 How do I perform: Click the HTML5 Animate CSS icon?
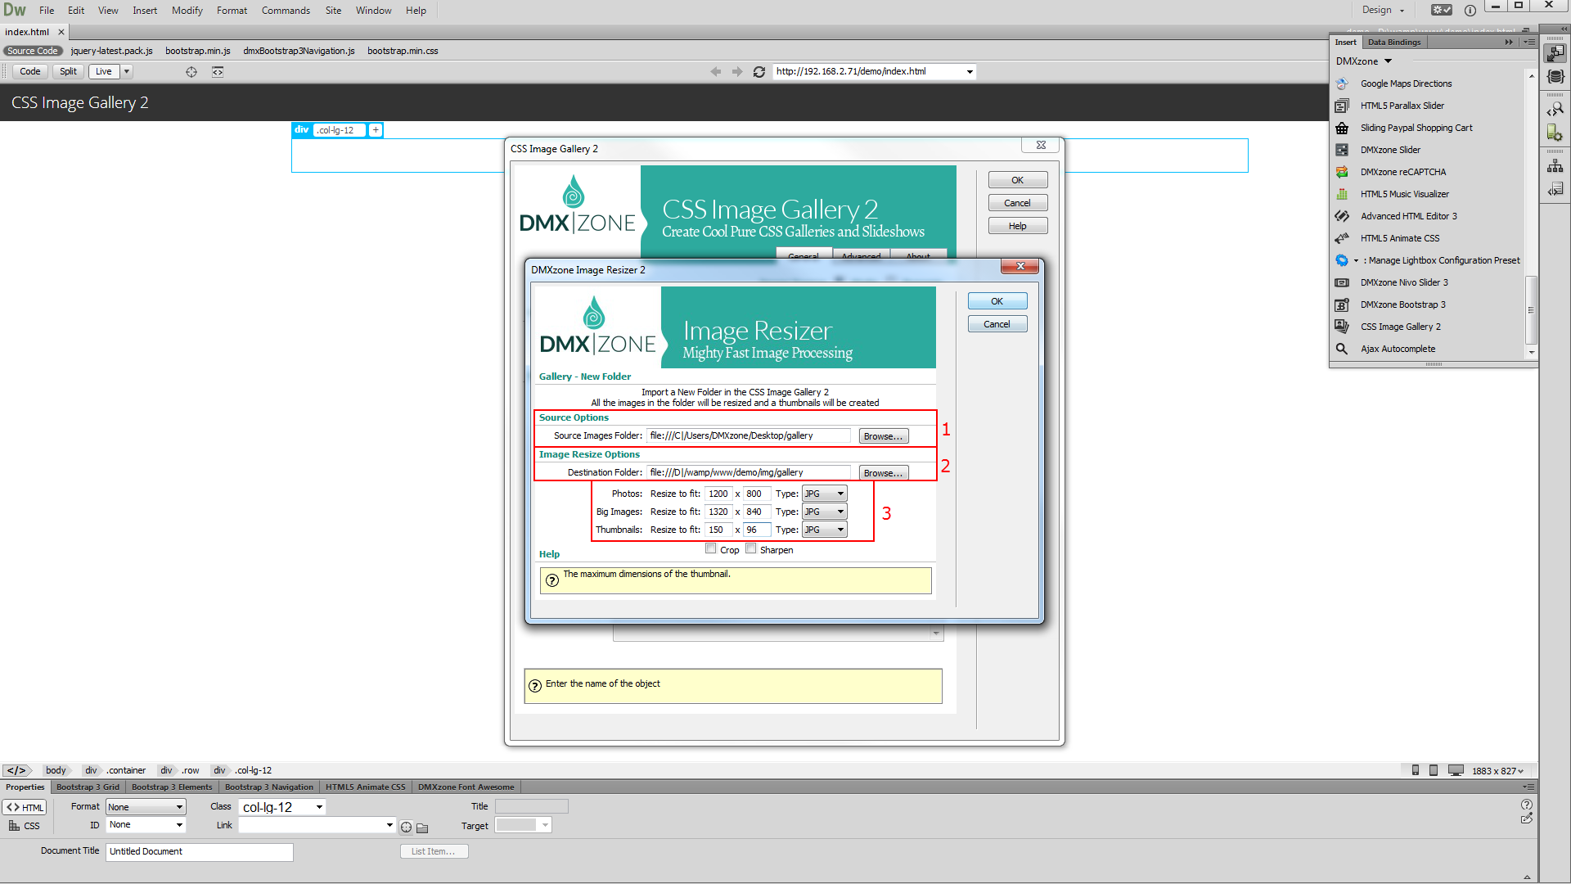pyautogui.click(x=1342, y=238)
